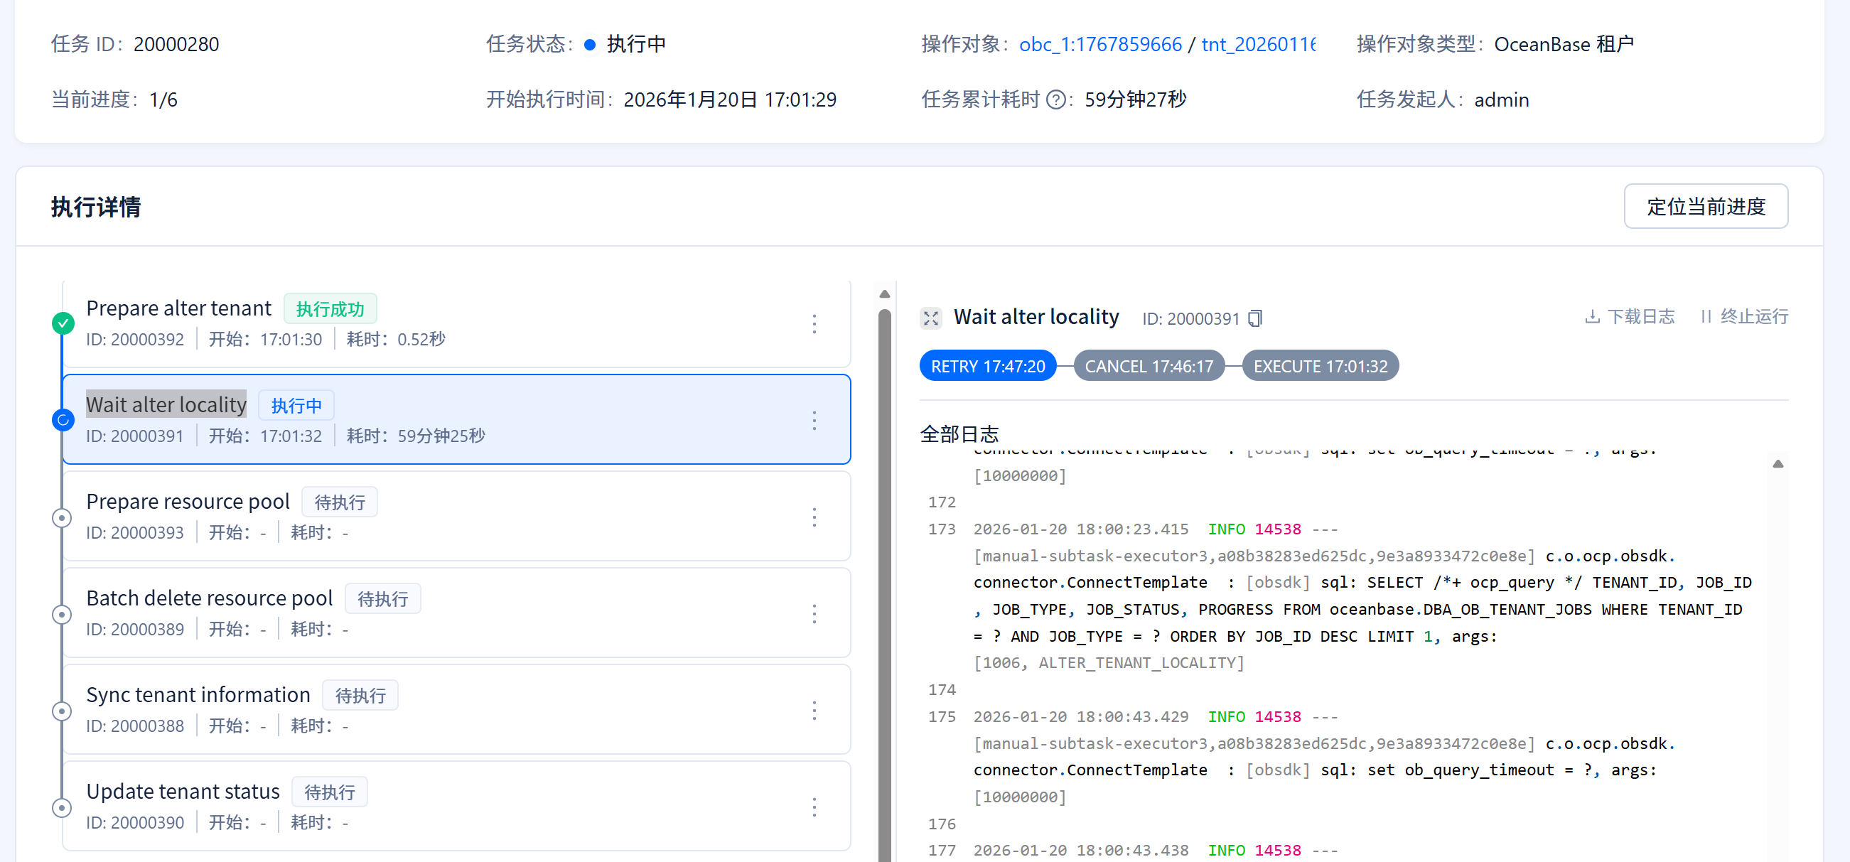The image size is (1850, 862).
Task: Select the CANCEL 17:46:17 log tab
Action: click(1148, 367)
